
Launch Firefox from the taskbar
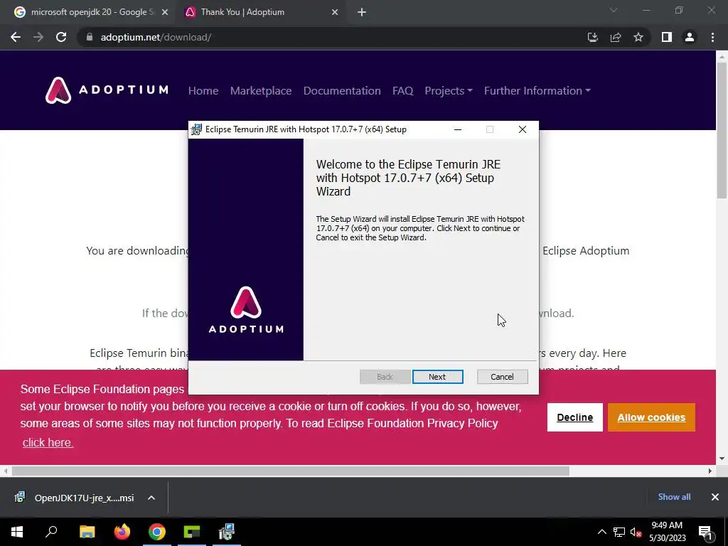(x=122, y=532)
